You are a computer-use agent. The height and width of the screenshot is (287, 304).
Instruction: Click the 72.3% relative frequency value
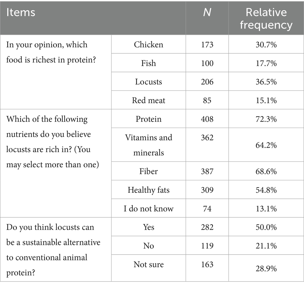(x=266, y=119)
